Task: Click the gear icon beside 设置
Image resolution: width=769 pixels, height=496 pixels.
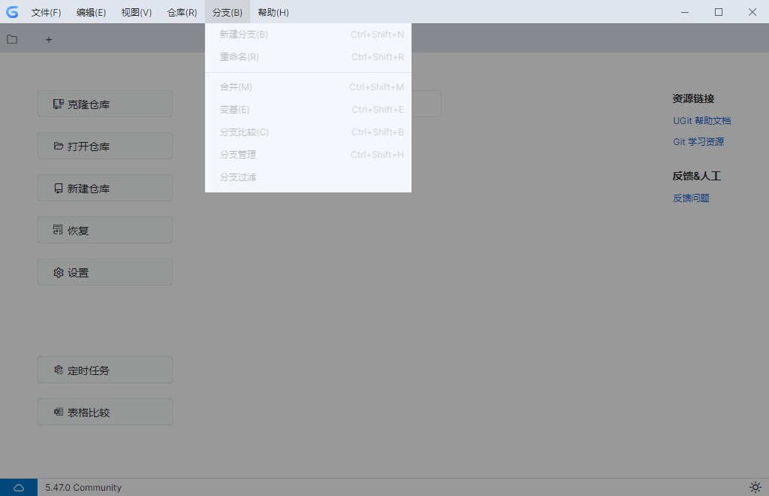Action: (59, 272)
